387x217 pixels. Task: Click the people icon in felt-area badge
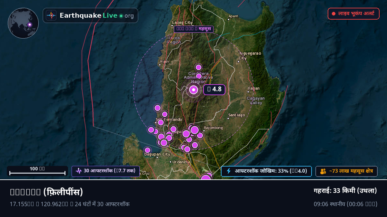pyautogui.click(x=323, y=171)
